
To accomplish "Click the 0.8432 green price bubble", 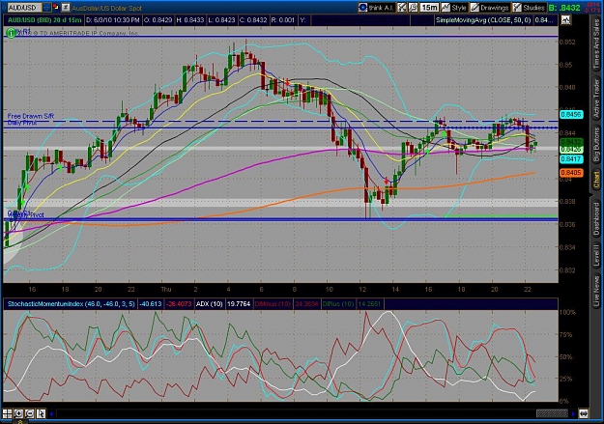I will pos(571,142).
